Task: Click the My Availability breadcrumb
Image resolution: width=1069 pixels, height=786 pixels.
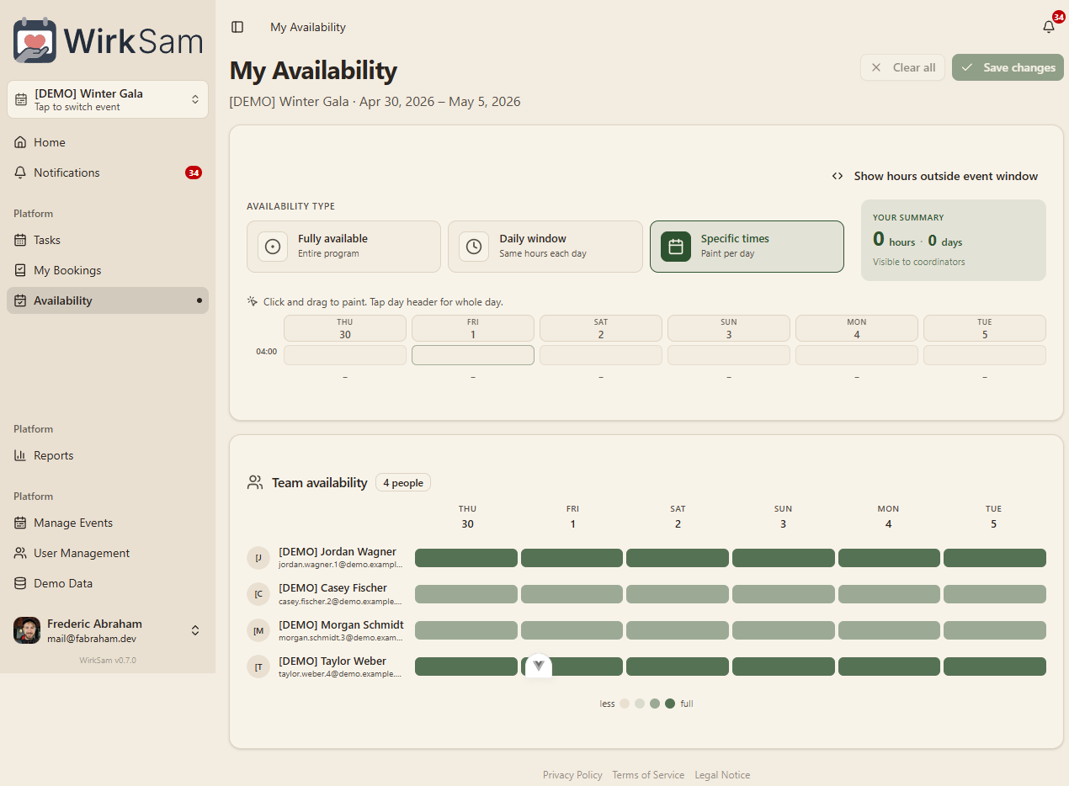Action: pyautogui.click(x=308, y=27)
